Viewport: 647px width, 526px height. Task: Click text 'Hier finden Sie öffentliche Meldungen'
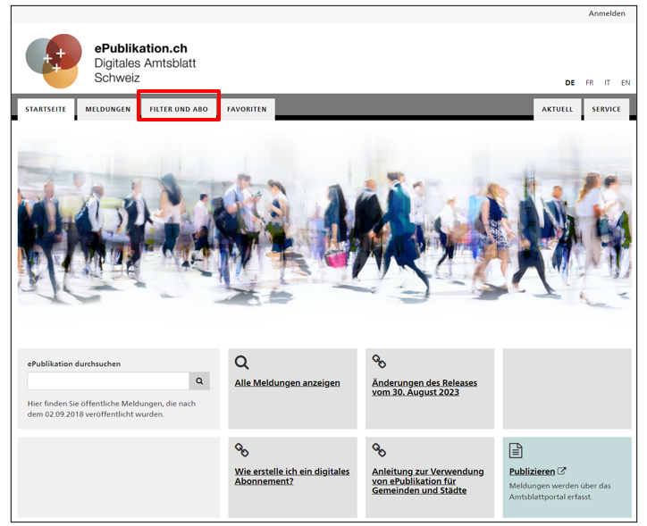coord(112,409)
